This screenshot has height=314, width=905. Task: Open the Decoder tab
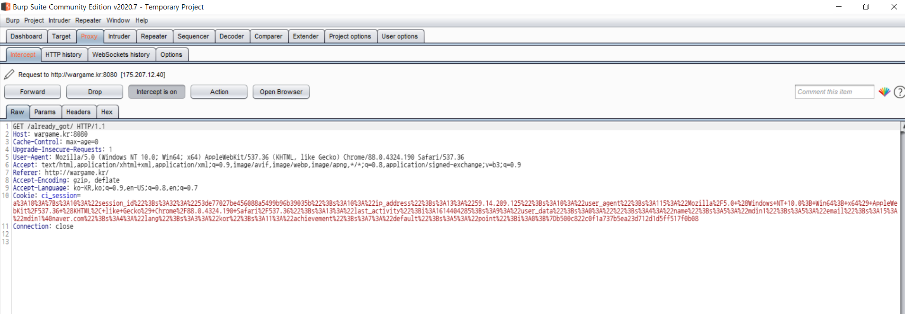click(232, 36)
